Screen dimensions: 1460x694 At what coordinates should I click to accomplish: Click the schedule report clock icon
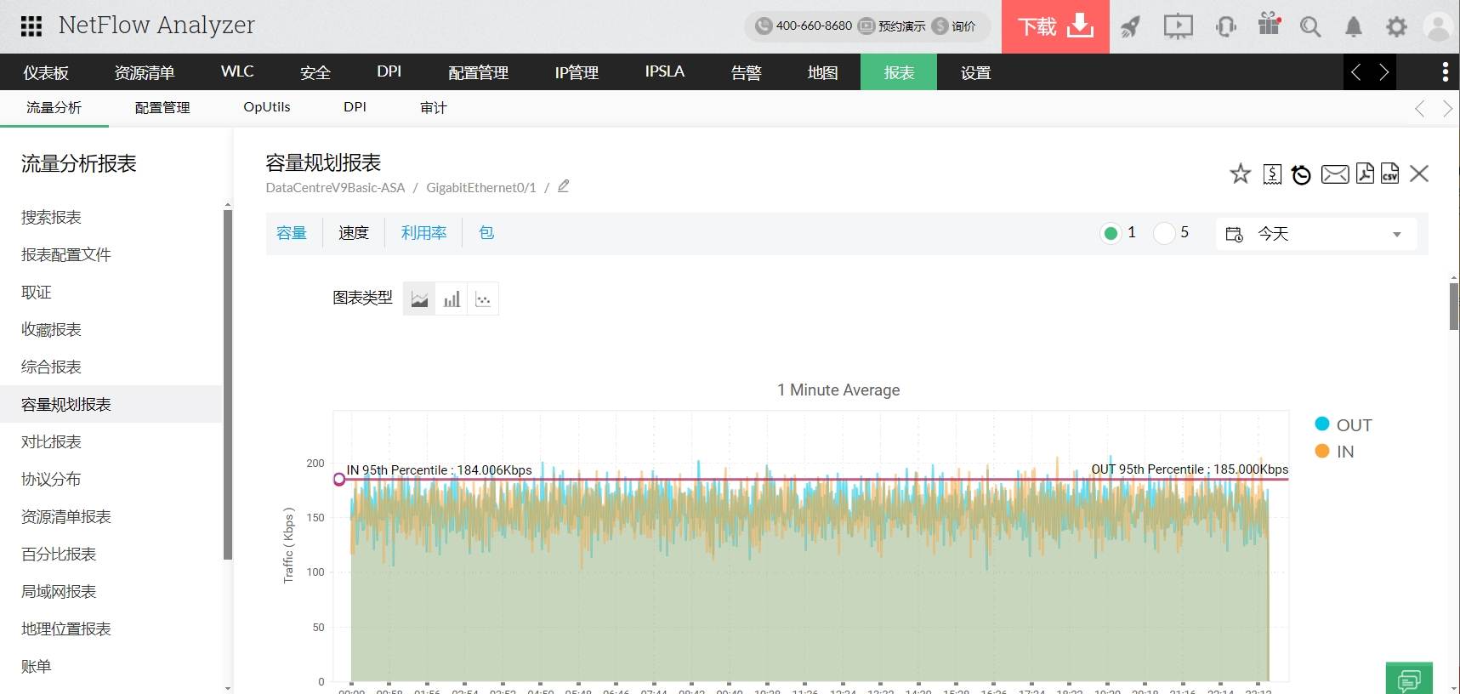(1301, 174)
